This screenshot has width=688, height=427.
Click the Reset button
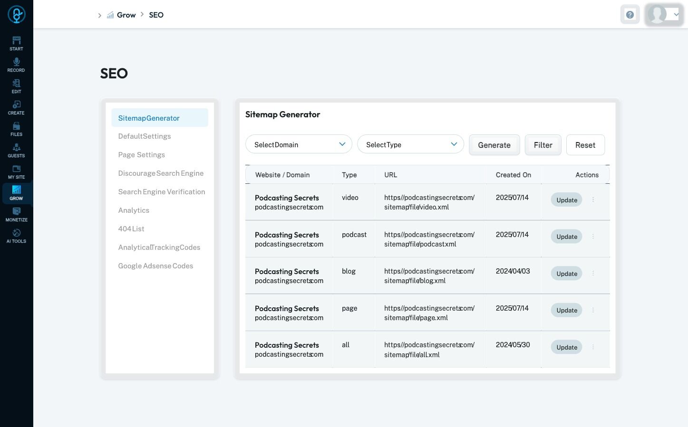(585, 145)
